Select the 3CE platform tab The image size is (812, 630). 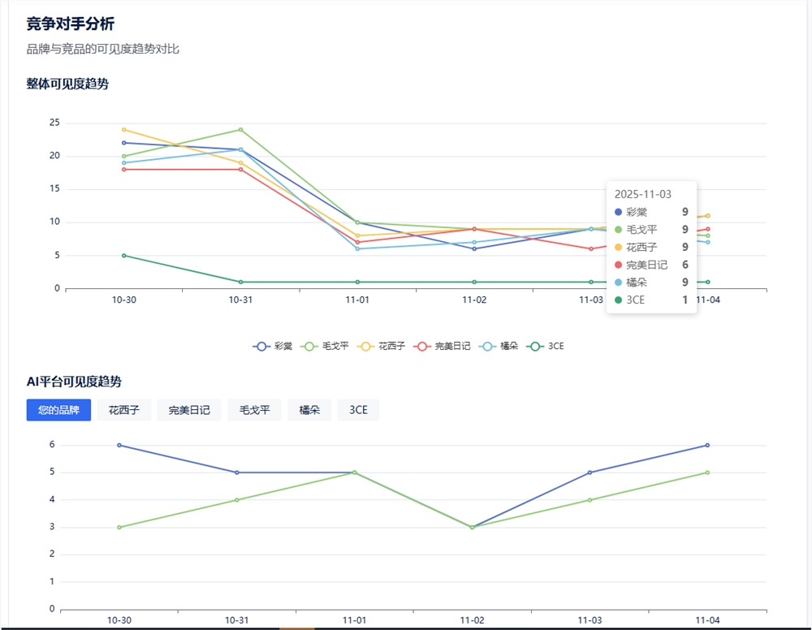(x=358, y=410)
